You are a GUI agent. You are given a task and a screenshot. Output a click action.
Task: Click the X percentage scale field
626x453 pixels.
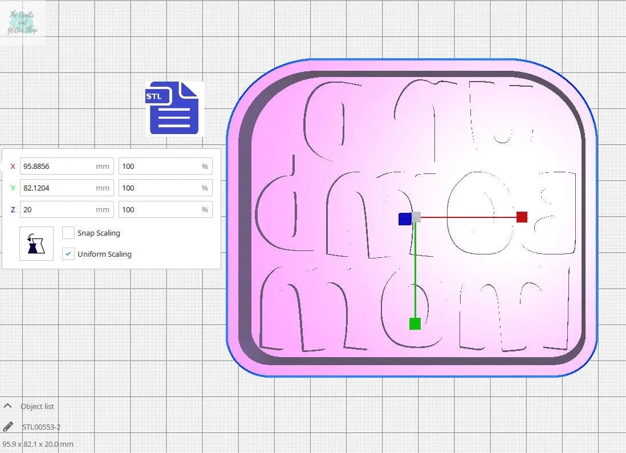pos(160,166)
